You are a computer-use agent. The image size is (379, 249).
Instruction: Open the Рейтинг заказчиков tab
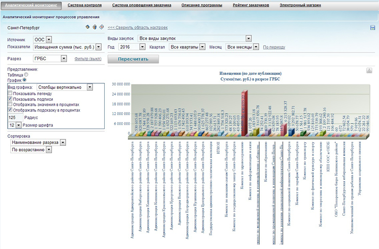tap(251, 5)
